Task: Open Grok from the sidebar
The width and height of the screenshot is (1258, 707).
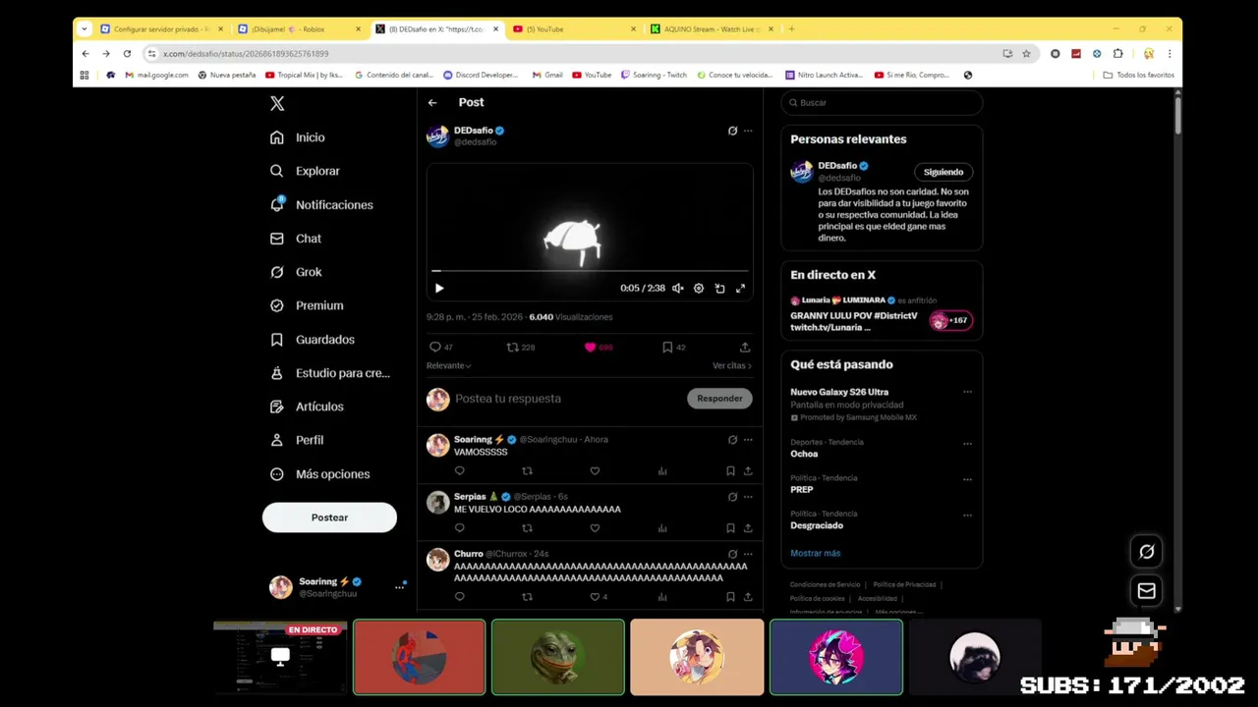Action: point(295,272)
